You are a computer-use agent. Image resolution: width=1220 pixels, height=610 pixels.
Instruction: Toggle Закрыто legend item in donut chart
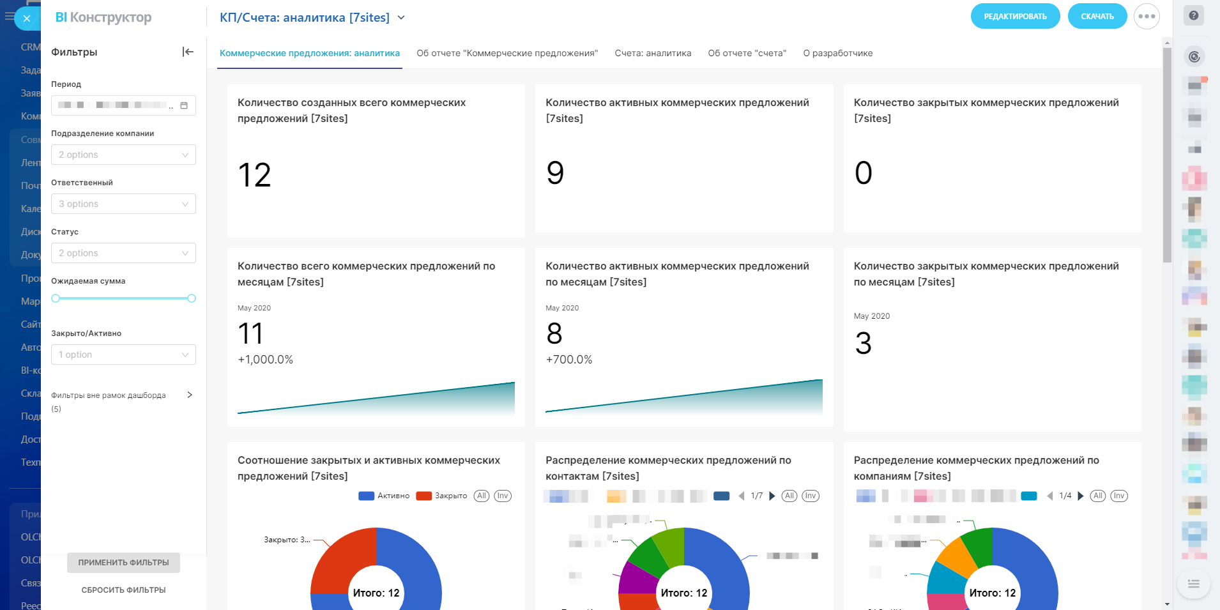pyautogui.click(x=442, y=496)
